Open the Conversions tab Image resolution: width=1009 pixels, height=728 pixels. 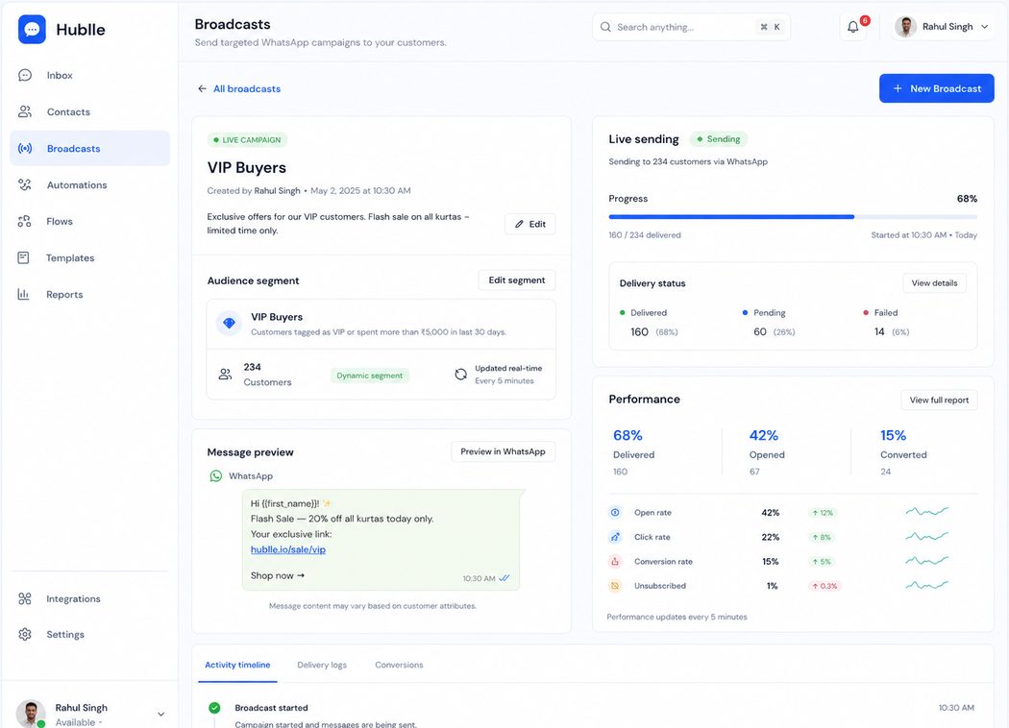399,665
